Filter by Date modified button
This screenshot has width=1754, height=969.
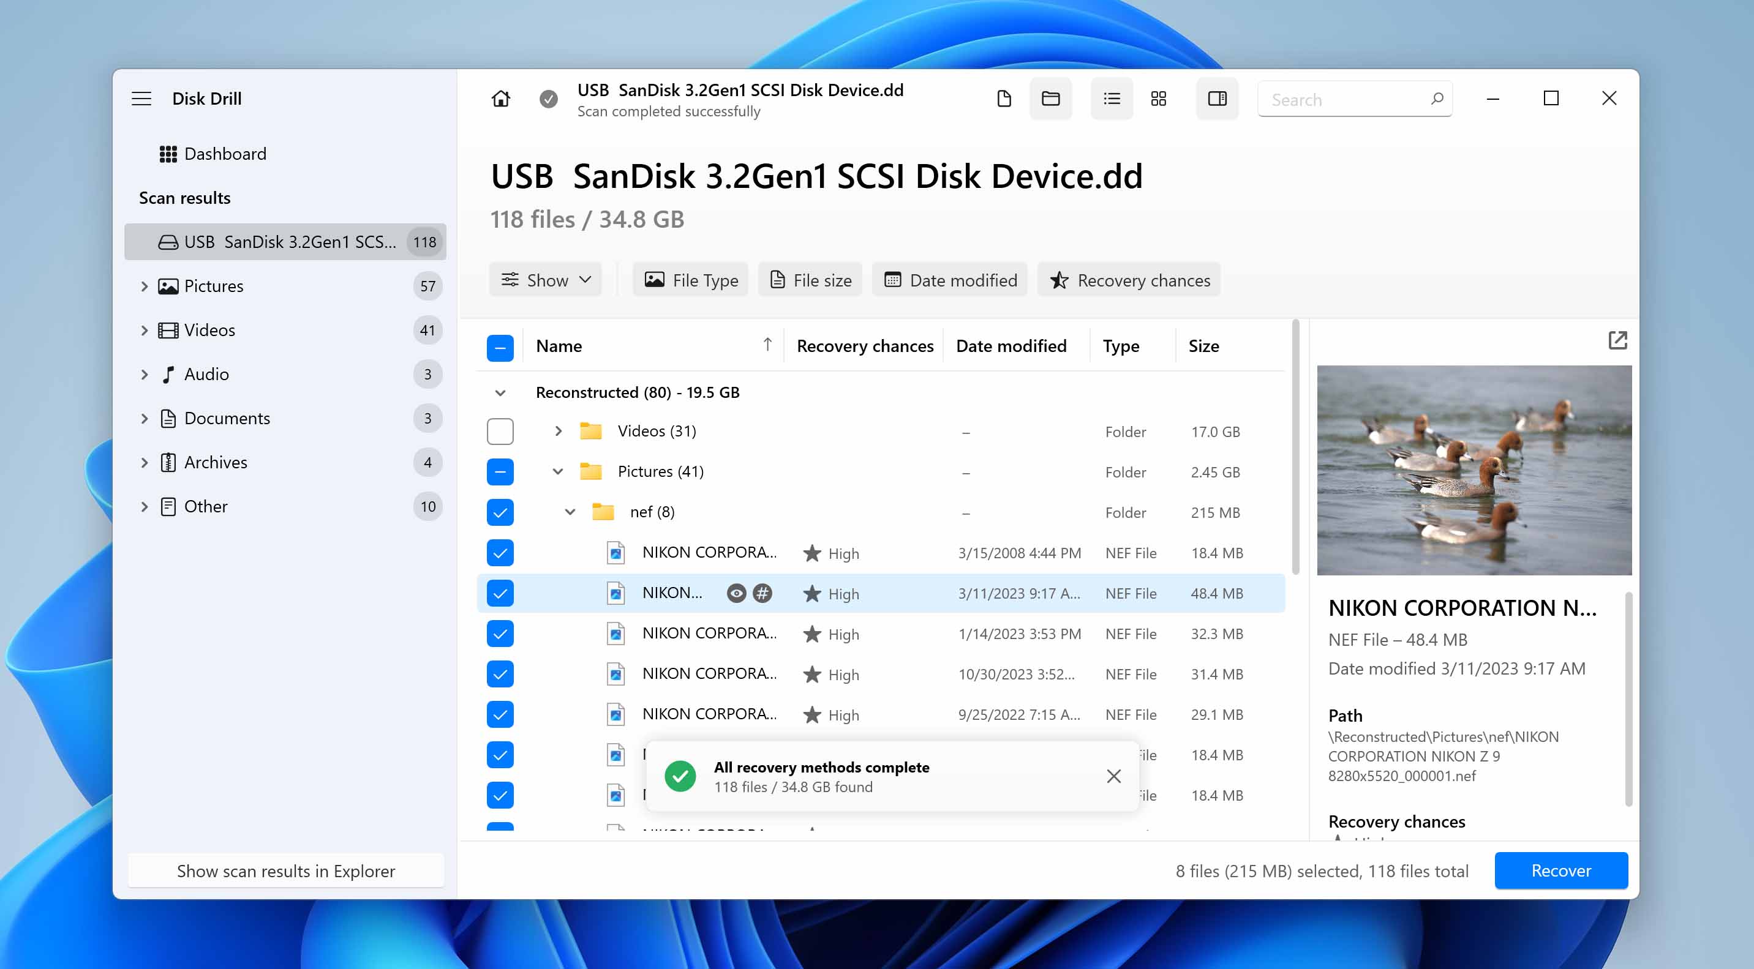(x=950, y=280)
